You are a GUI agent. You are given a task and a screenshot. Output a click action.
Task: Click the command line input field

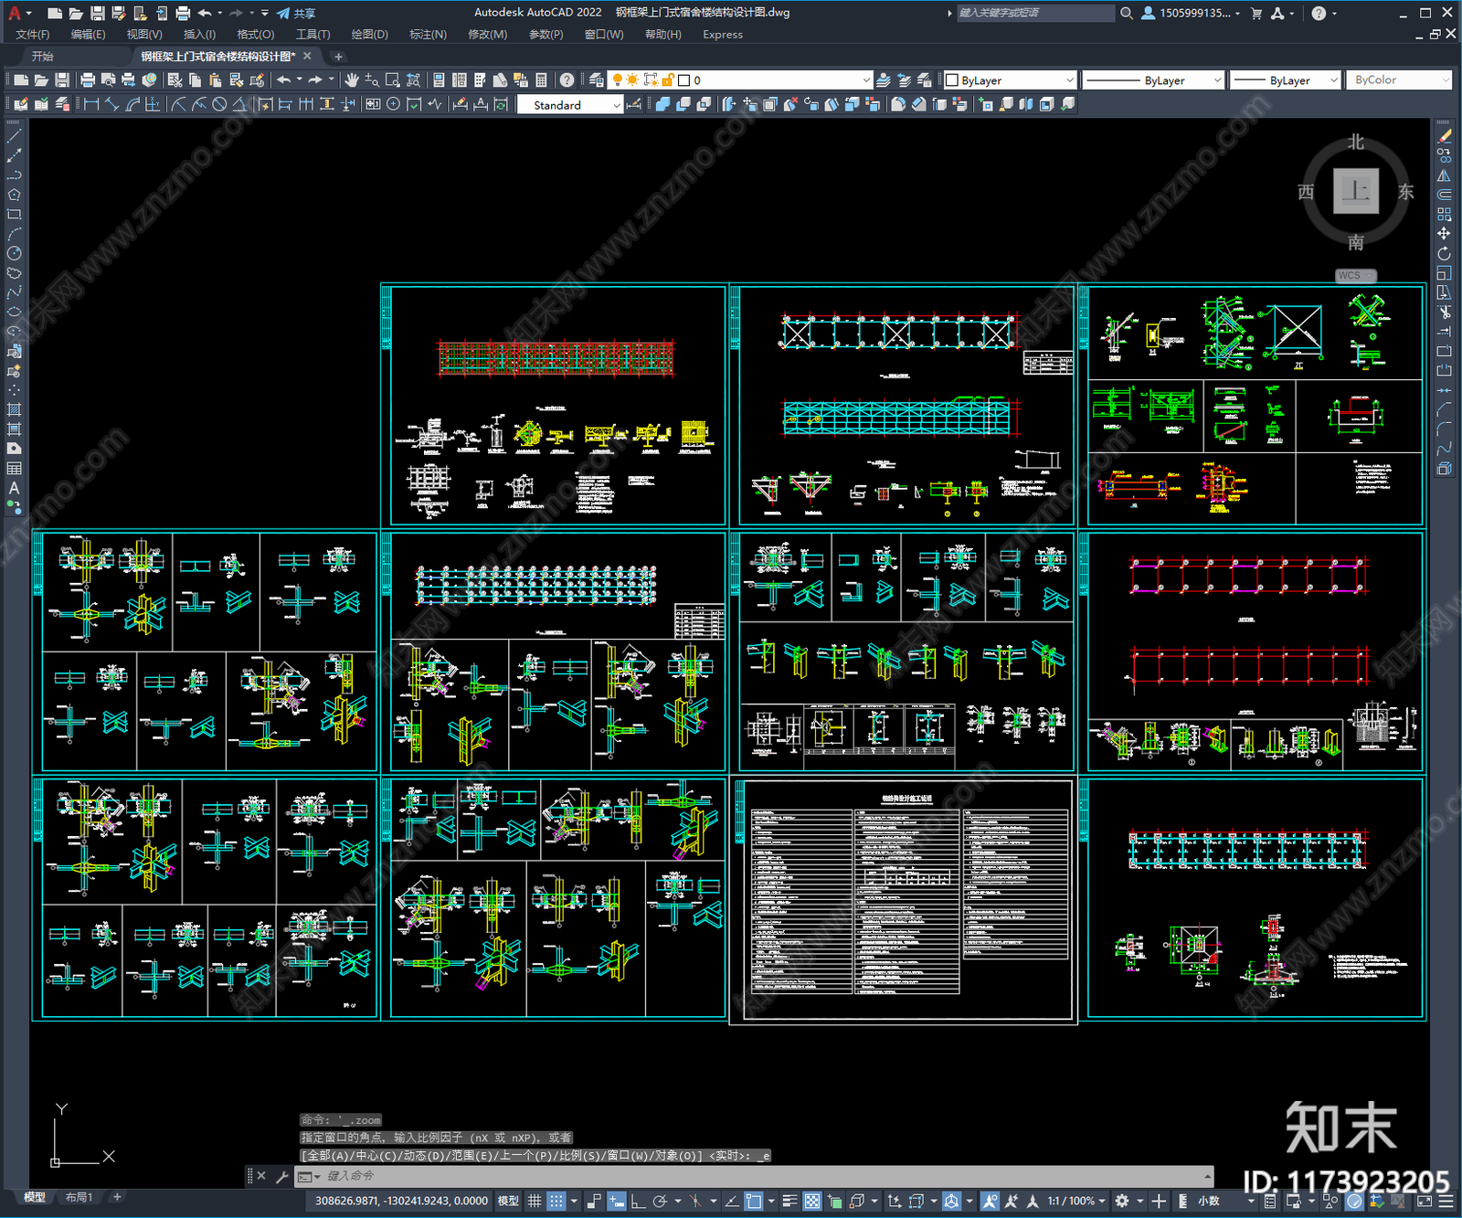[x=763, y=1176]
